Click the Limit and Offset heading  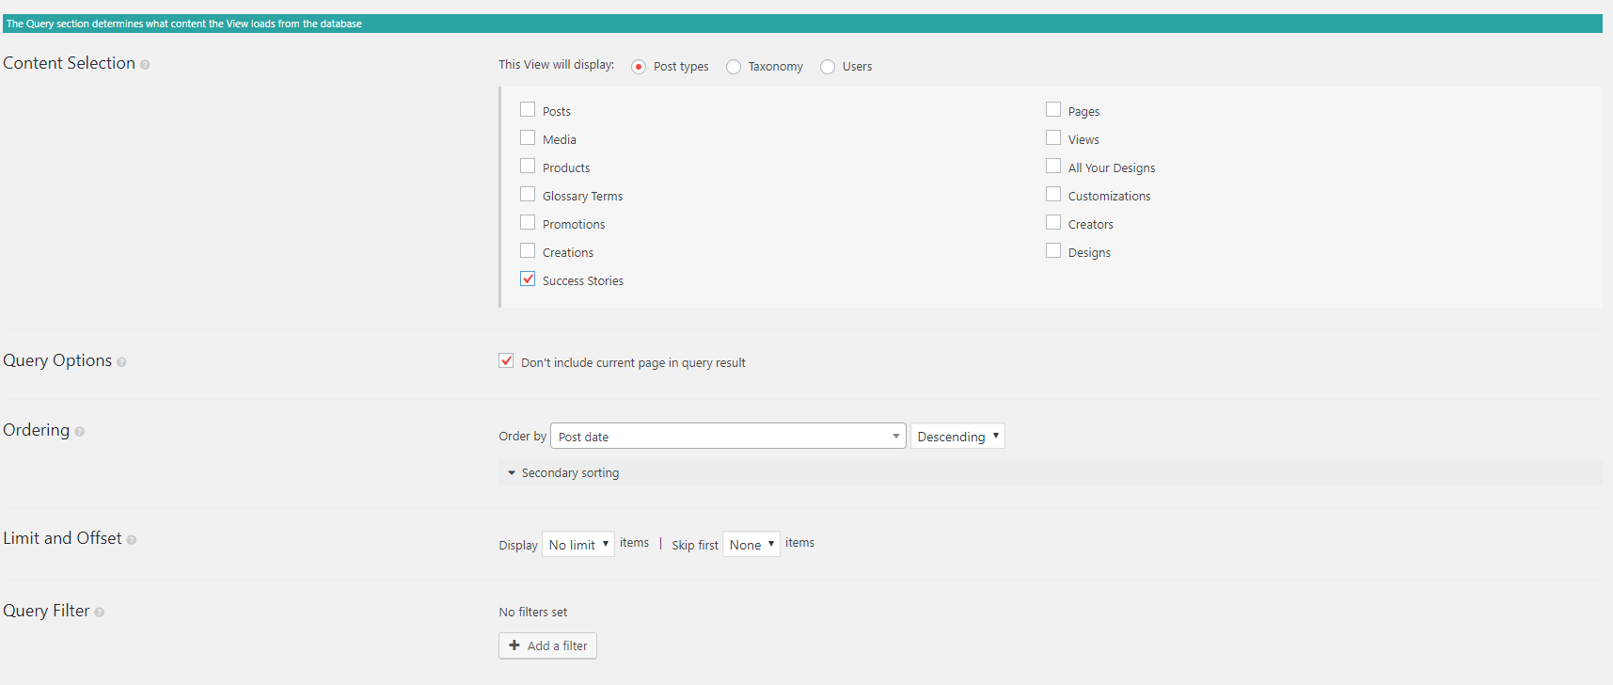(63, 538)
